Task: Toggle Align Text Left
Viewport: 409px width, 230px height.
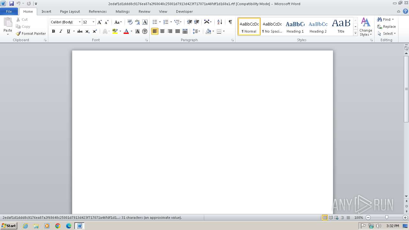Action: click(155, 31)
